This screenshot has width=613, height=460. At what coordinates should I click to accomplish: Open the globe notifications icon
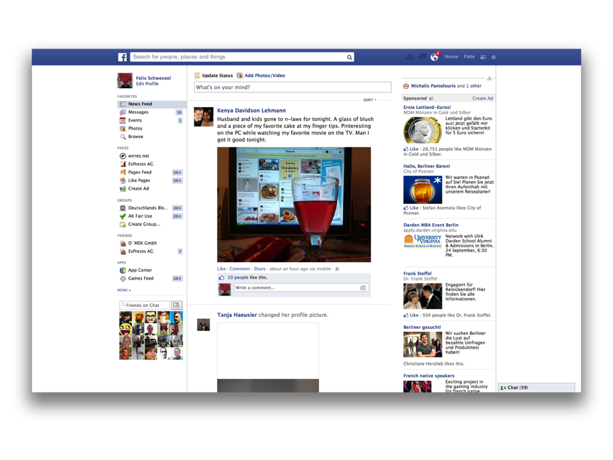point(435,57)
